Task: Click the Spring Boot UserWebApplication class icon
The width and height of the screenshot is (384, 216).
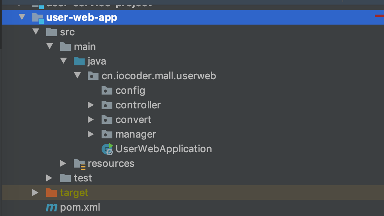Action: (107, 149)
